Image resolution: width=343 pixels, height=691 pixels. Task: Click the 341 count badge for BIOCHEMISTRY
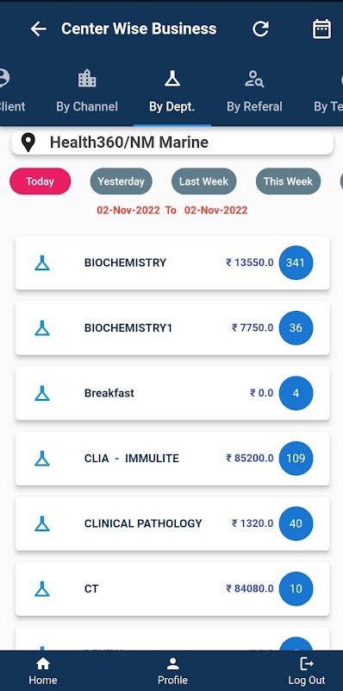click(x=296, y=263)
